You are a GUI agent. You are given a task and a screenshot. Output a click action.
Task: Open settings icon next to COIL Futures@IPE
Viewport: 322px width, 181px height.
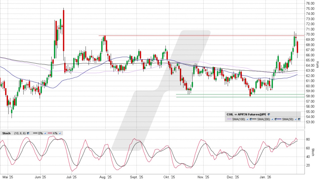coord(269,114)
